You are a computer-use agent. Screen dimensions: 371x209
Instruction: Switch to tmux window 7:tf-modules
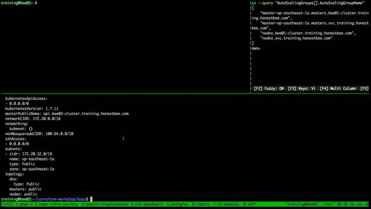tap(226, 204)
